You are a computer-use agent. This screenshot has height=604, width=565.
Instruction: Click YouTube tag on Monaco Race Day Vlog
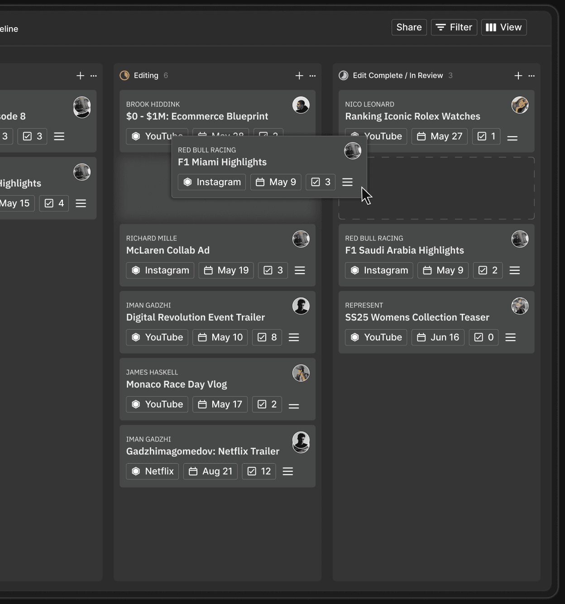click(x=157, y=404)
